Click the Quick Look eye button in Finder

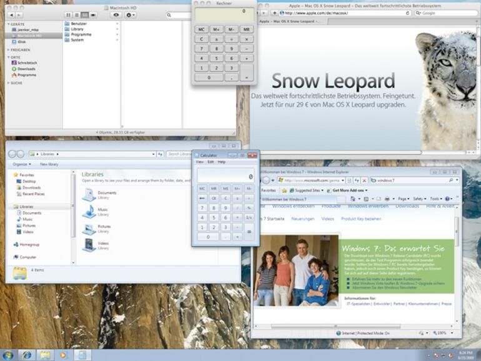pos(116,15)
